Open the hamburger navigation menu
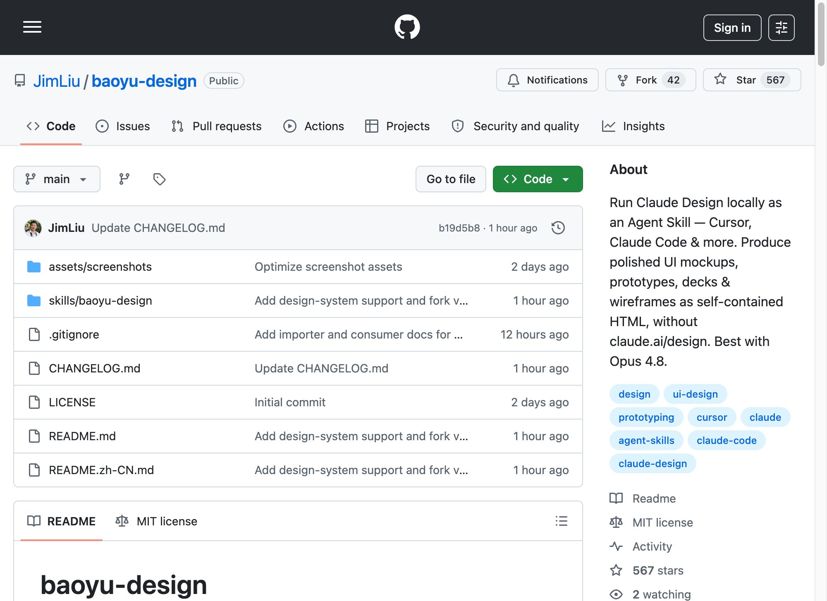This screenshot has width=827, height=601. (32, 27)
